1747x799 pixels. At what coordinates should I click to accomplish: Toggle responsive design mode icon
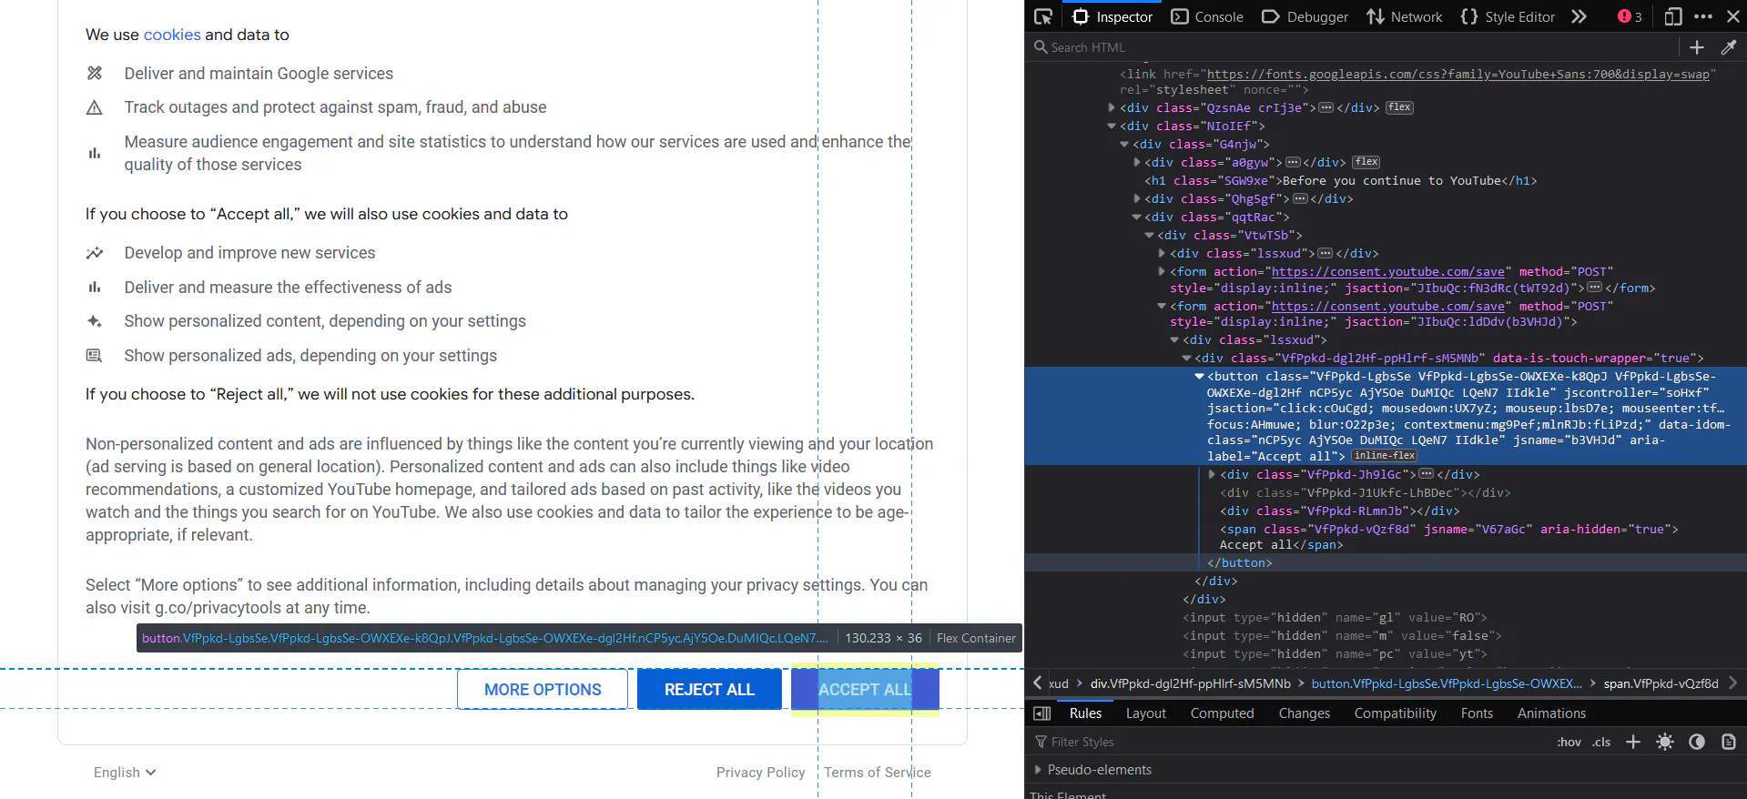pos(1673,16)
